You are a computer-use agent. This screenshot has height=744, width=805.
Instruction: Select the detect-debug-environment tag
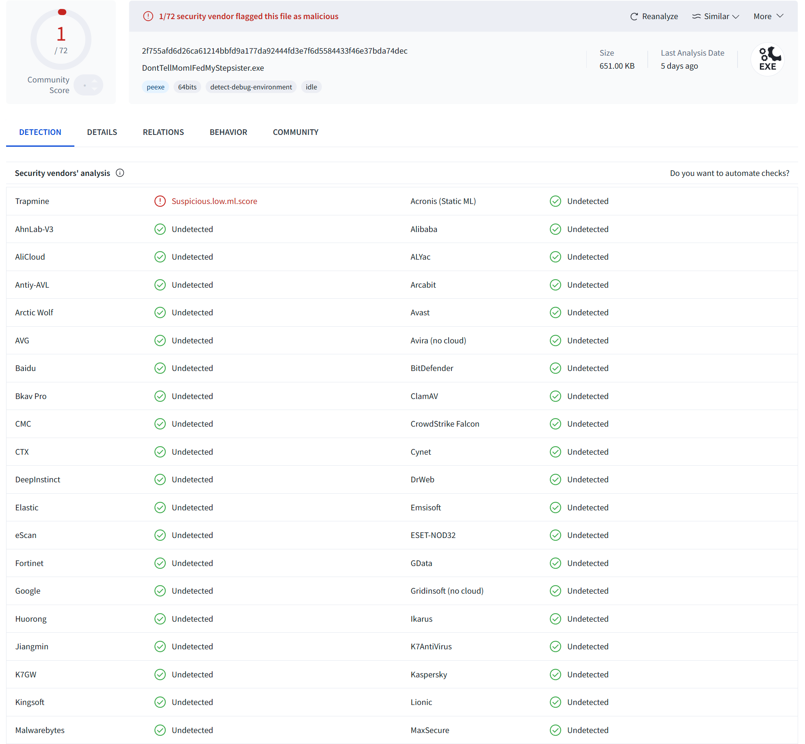(251, 87)
